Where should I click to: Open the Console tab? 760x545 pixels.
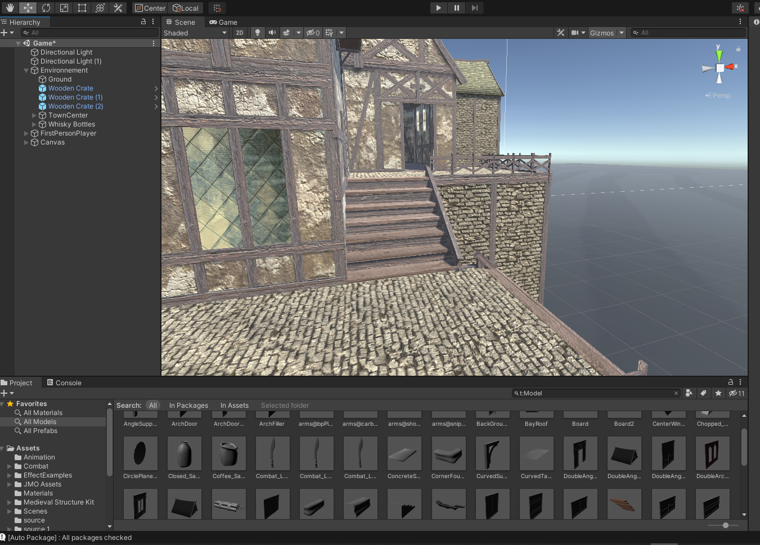[64, 382]
